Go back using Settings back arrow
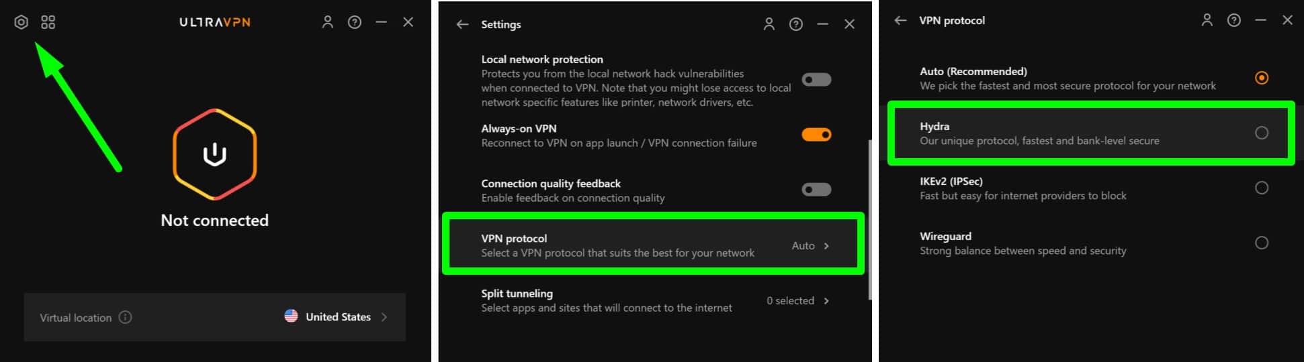 [462, 24]
